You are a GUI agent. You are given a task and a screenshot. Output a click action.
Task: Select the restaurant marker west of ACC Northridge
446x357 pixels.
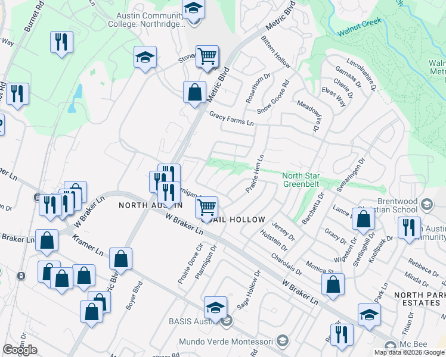pyautogui.click(x=62, y=44)
